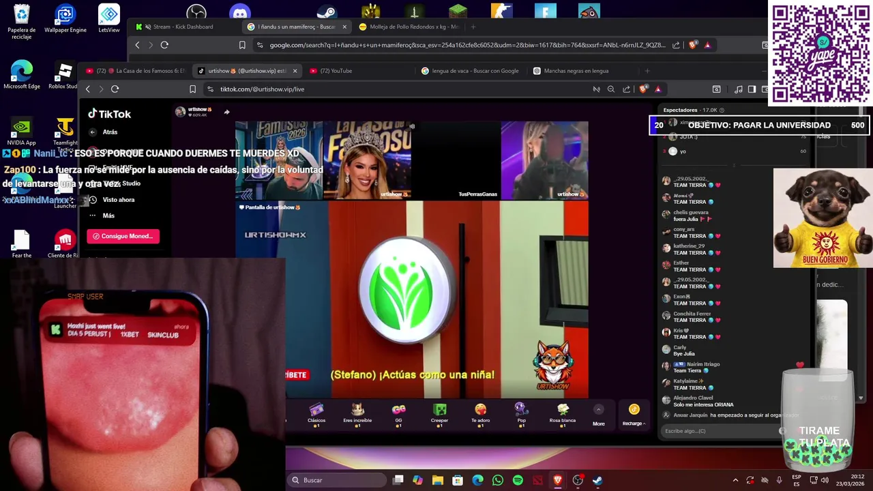The height and width of the screenshot is (491, 873).
Task: Send the Rosa blanca gift
Action: [563, 413]
